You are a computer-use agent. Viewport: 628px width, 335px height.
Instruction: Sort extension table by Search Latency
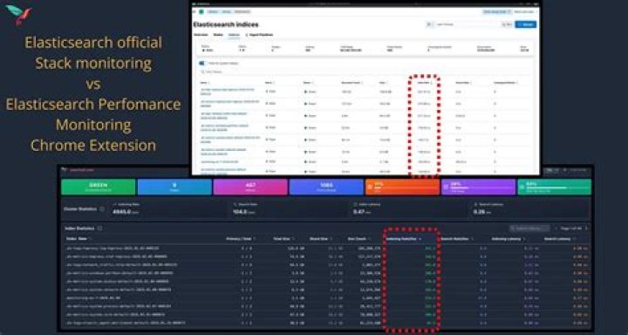click(561, 239)
